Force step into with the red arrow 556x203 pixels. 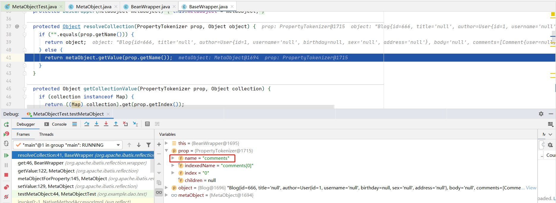click(x=106, y=124)
